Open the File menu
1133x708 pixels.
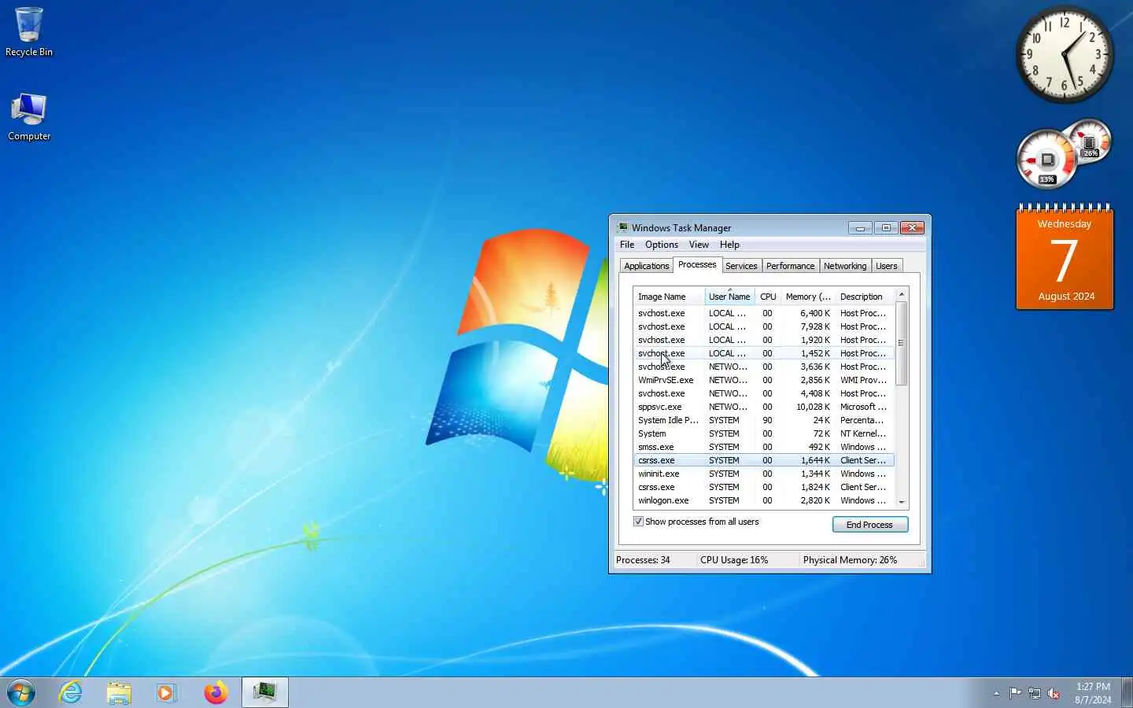pyautogui.click(x=627, y=245)
